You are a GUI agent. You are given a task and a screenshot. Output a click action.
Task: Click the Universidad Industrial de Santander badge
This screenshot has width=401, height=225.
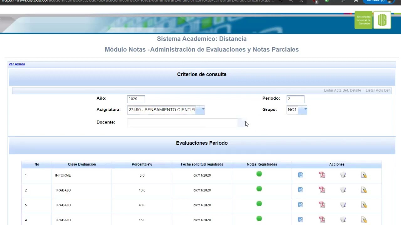coord(363,20)
